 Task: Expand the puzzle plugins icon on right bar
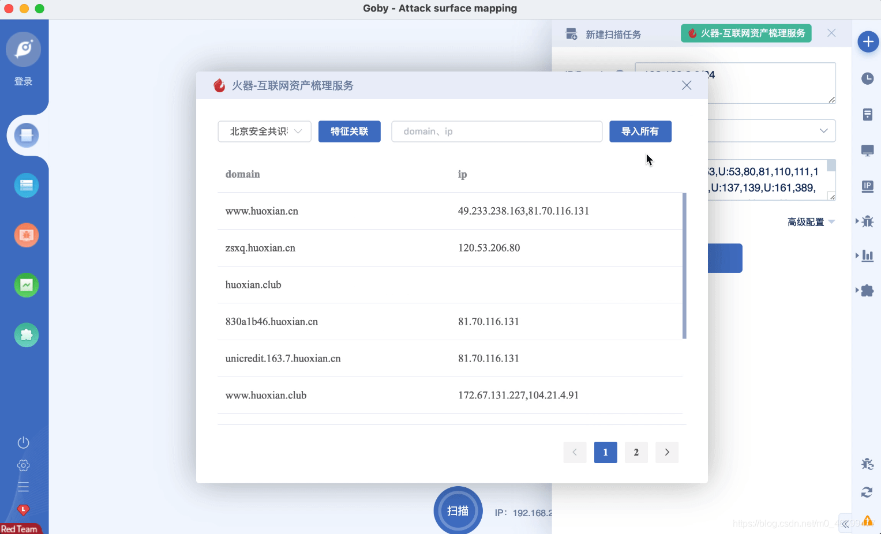(867, 291)
